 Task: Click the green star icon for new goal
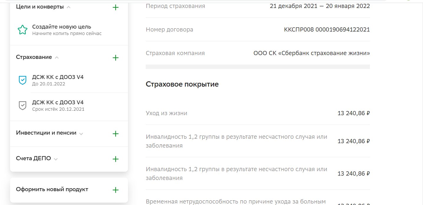pos(22,30)
